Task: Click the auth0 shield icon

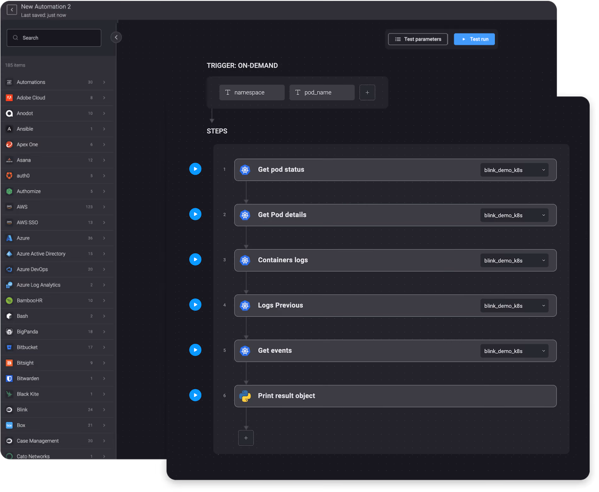Action: [x=9, y=176]
